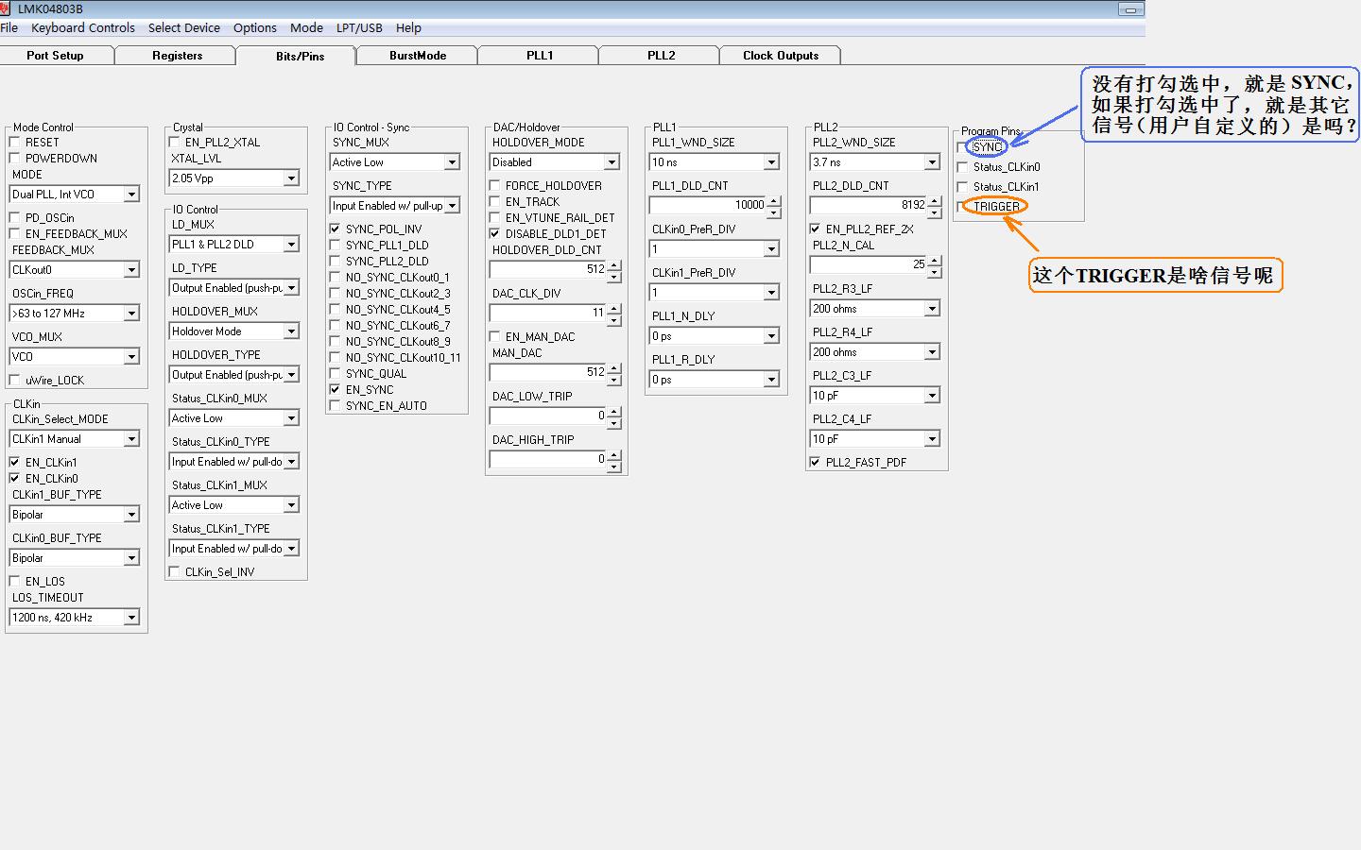Toggle the CLKin_Sel_INV checkbox

tap(175, 572)
